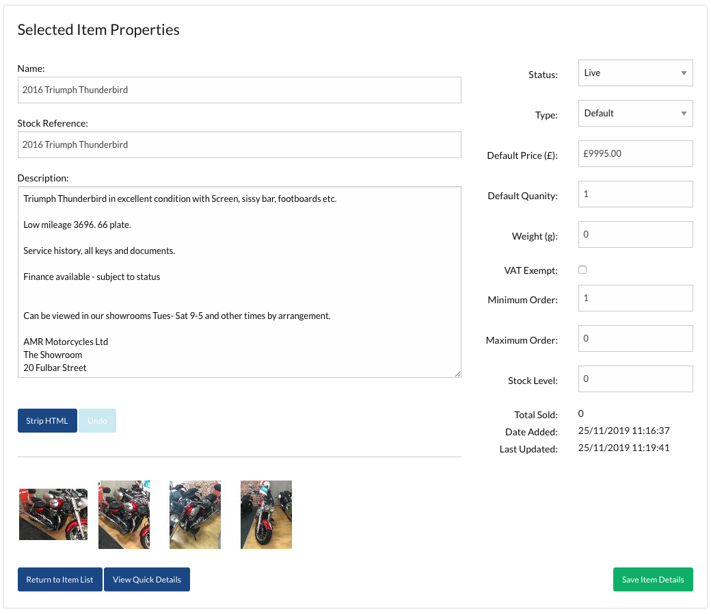This screenshot has width=711, height=614.
Task: Select the first motorcycle thumbnail
Action: [x=53, y=514]
